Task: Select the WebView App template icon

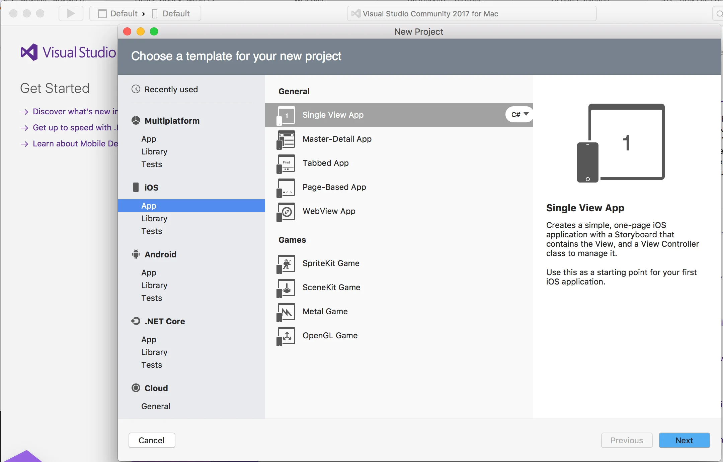Action: pyautogui.click(x=286, y=212)
